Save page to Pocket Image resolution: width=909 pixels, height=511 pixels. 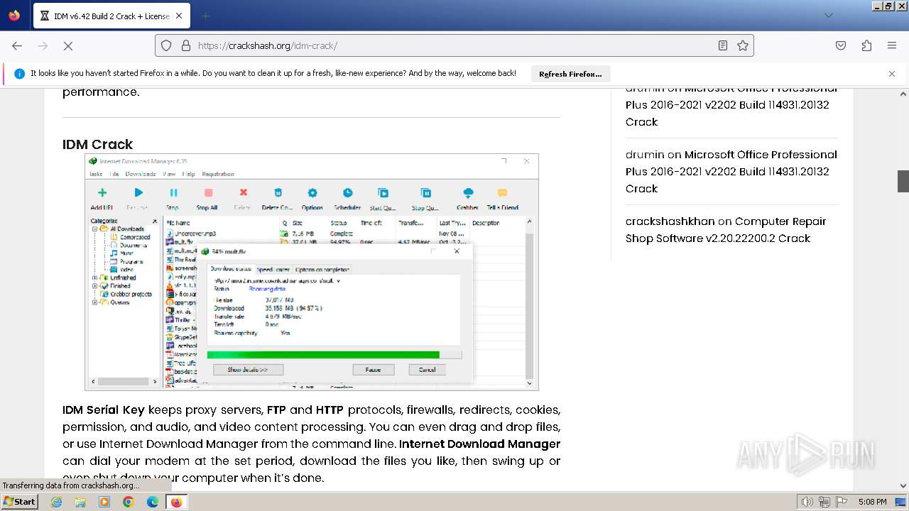coord(841,45)
